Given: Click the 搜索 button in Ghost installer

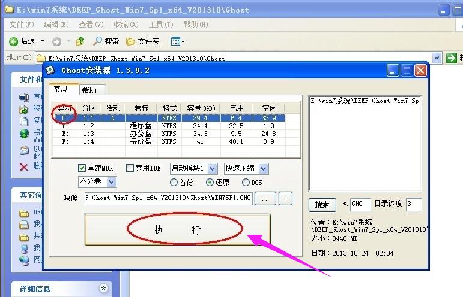Looking at the screenshot, I should point(322,204).
